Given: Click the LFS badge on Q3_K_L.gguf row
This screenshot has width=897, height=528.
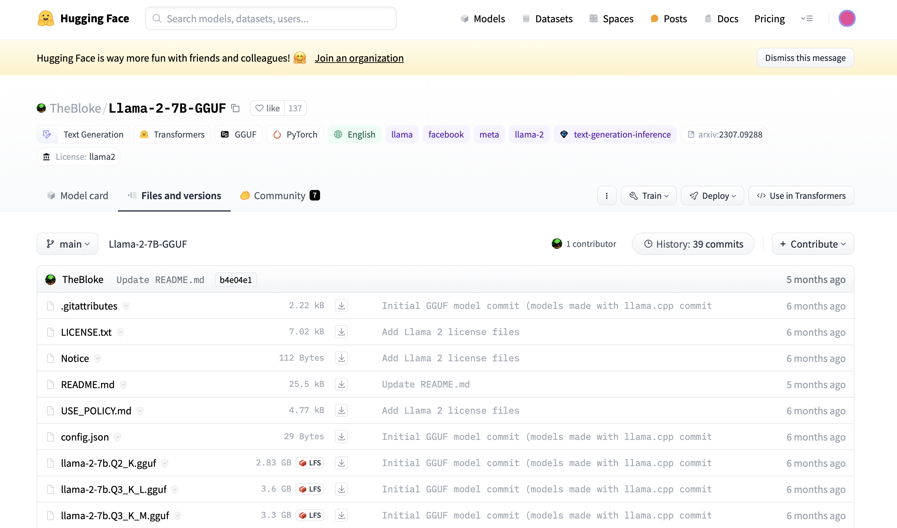Looking at the screenshot, I should 310,489.
